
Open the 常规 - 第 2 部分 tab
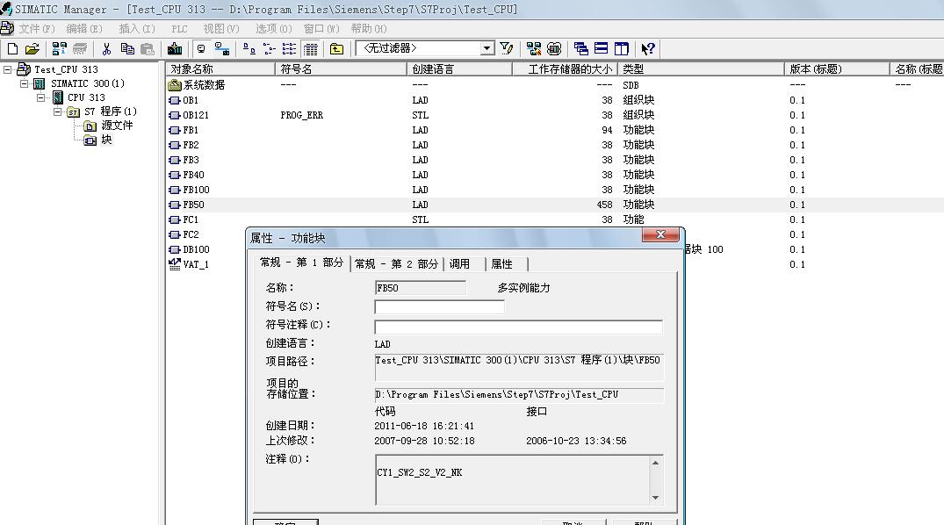pos(396,264)
